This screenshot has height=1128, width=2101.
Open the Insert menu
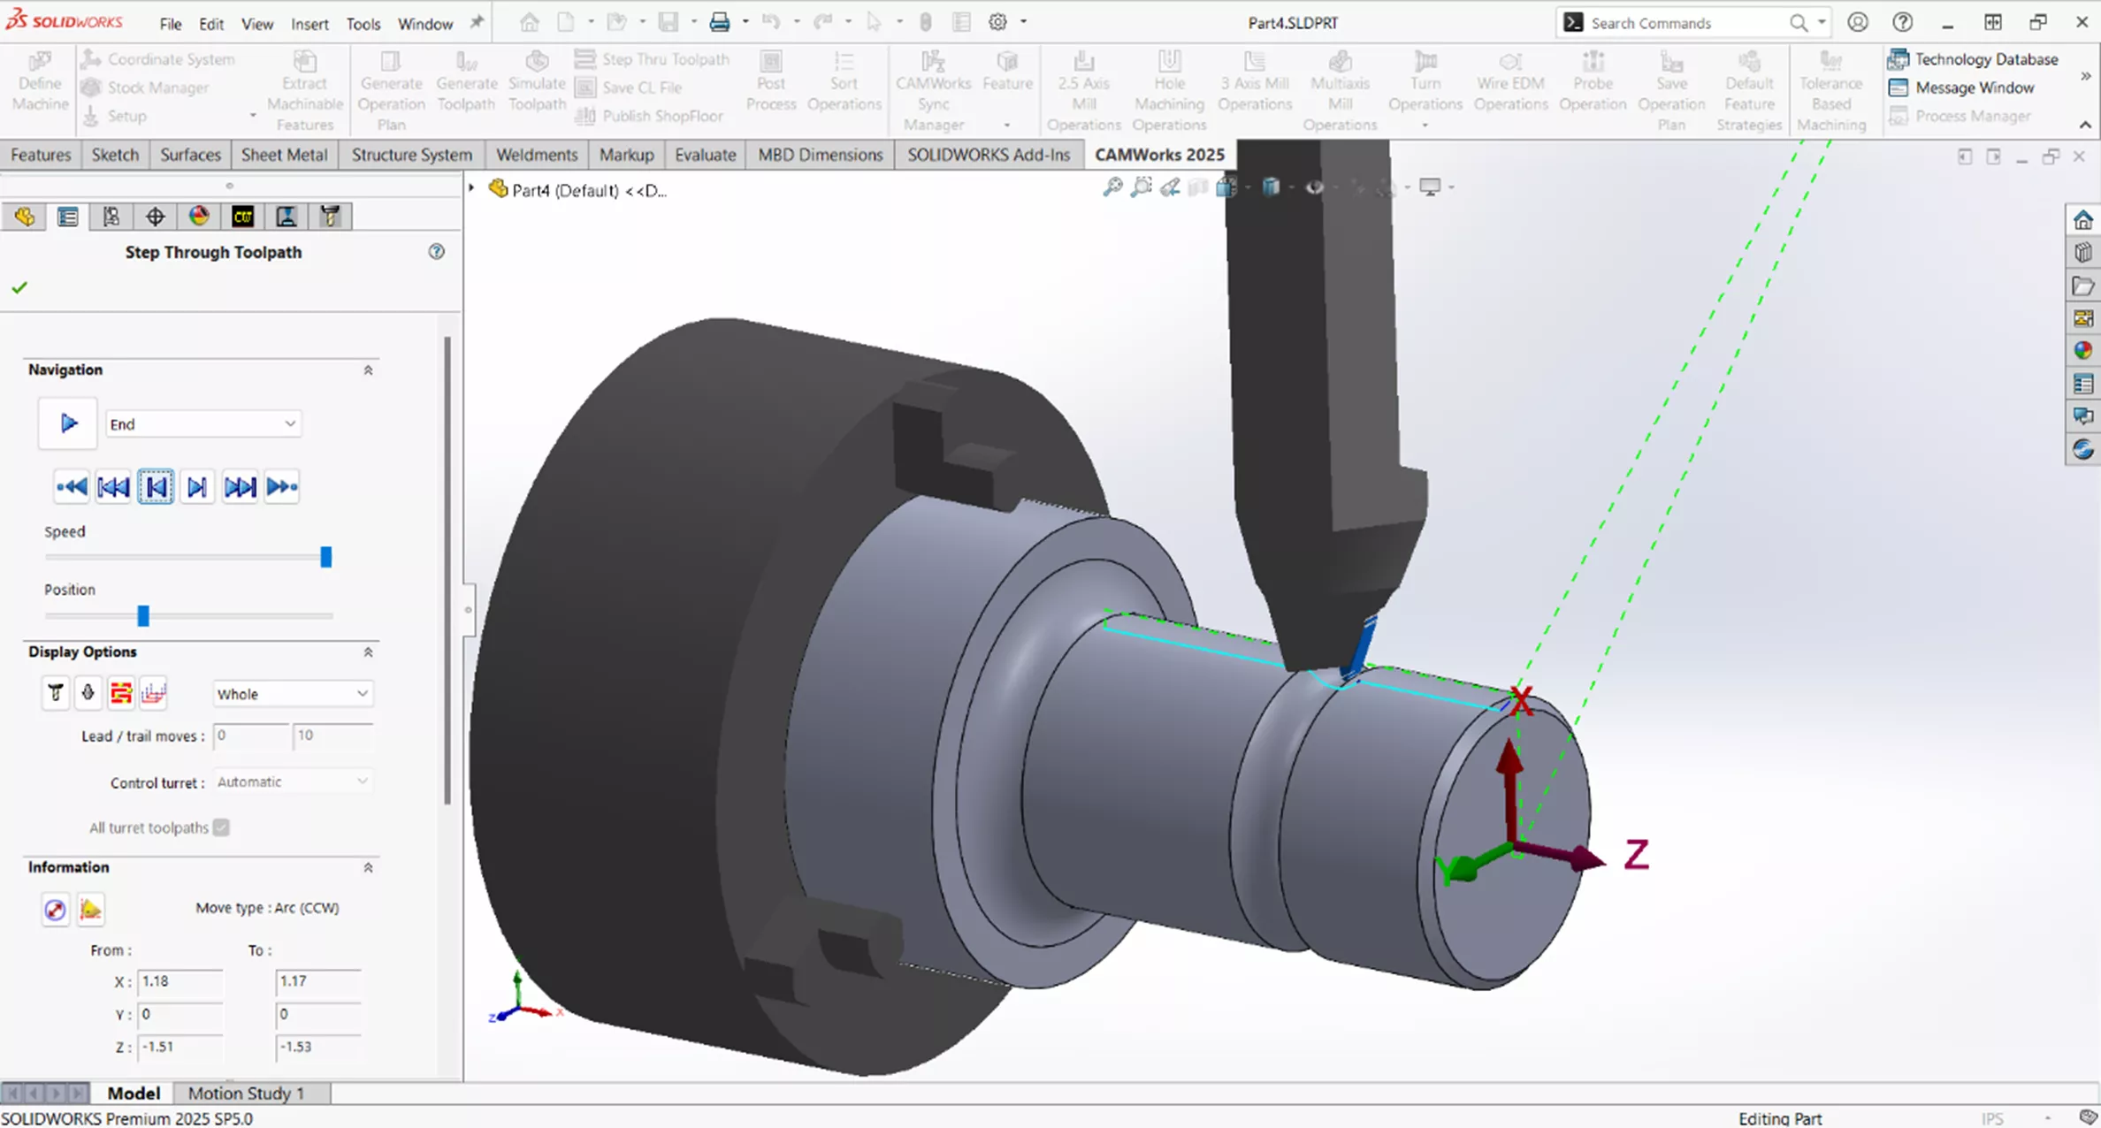pyautogui.click(x=309, y=23)
